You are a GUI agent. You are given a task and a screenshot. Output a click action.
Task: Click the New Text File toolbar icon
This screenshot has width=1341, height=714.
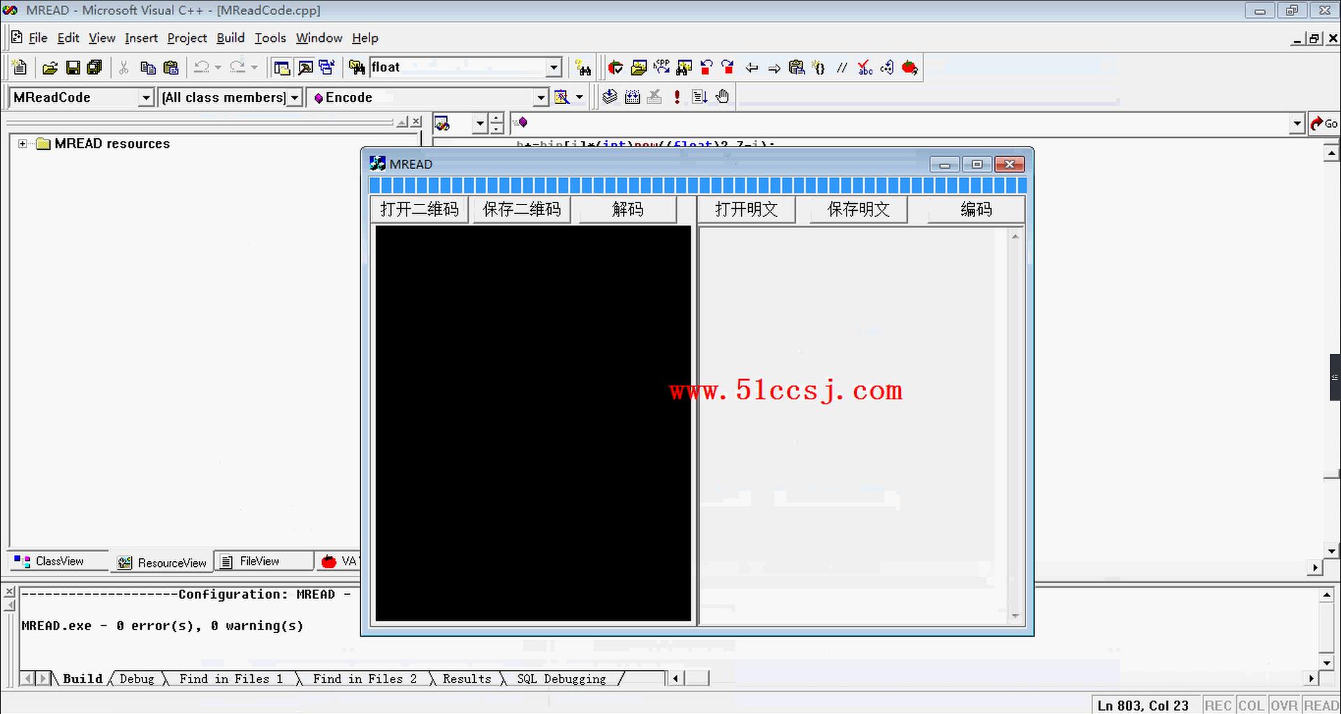click(20, 68)
